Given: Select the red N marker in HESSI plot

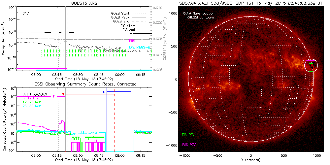Looking at the screenshot, I should (x=63, y=94).
